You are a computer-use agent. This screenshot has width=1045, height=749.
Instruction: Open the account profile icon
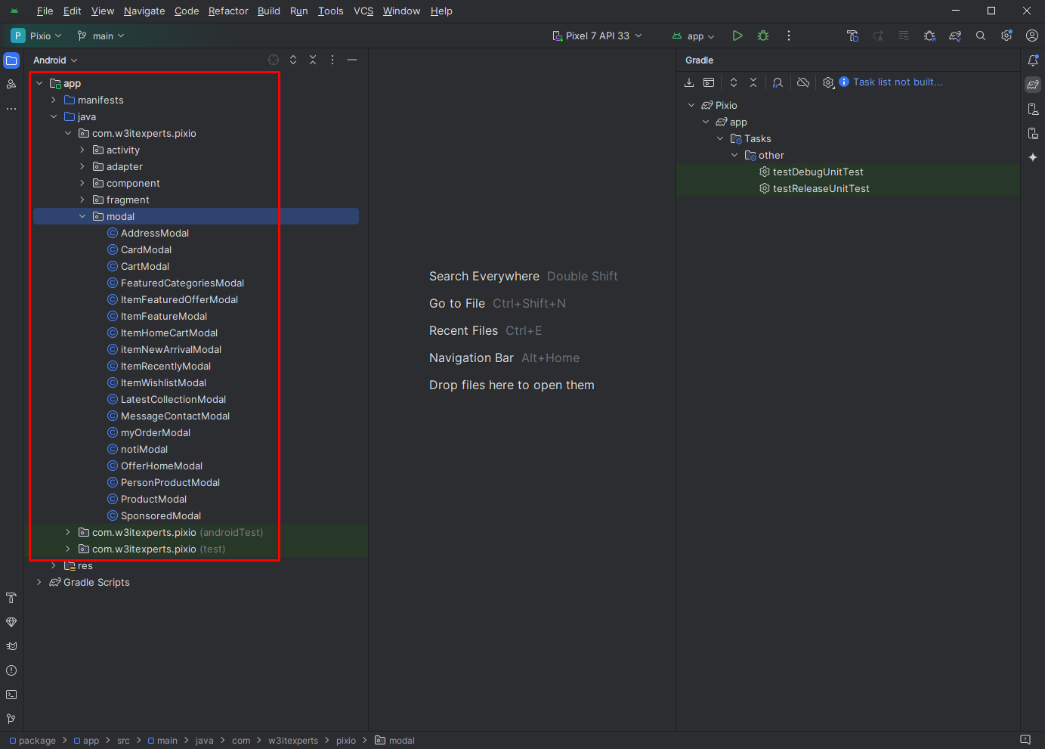[x=1032, y=36]
